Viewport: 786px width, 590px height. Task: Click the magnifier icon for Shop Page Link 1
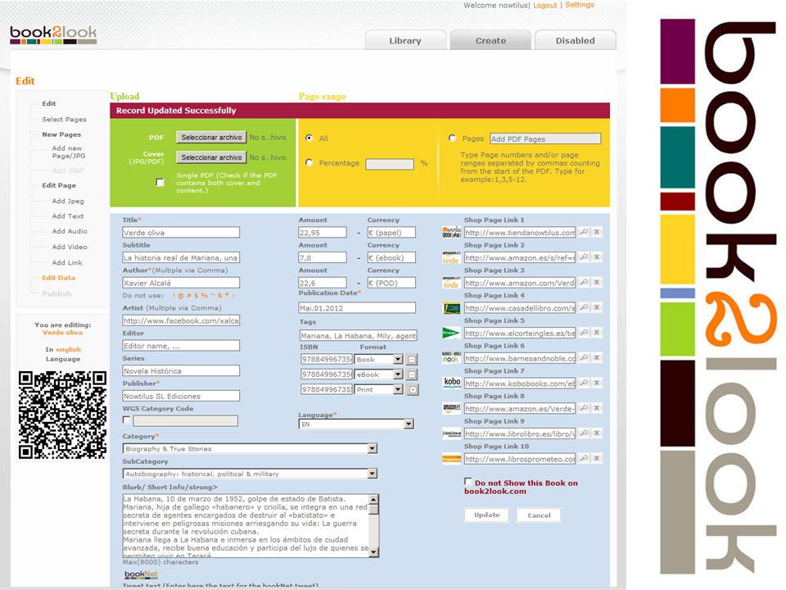point(584,232)
